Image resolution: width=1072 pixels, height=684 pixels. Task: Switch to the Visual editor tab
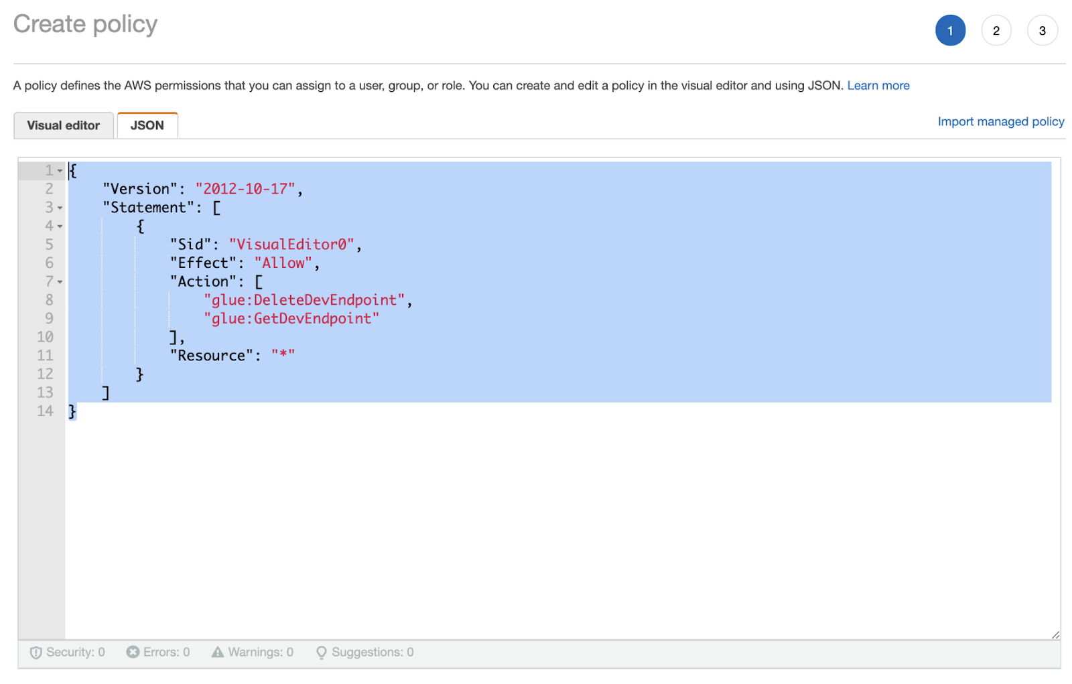(64, 125)
